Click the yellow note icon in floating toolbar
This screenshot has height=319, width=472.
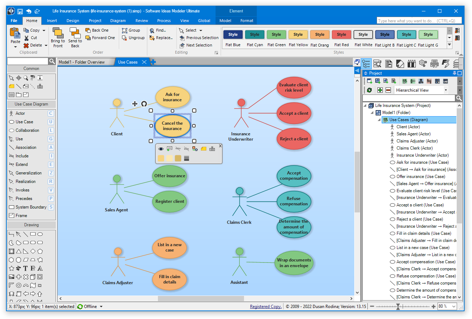(203, 149)
